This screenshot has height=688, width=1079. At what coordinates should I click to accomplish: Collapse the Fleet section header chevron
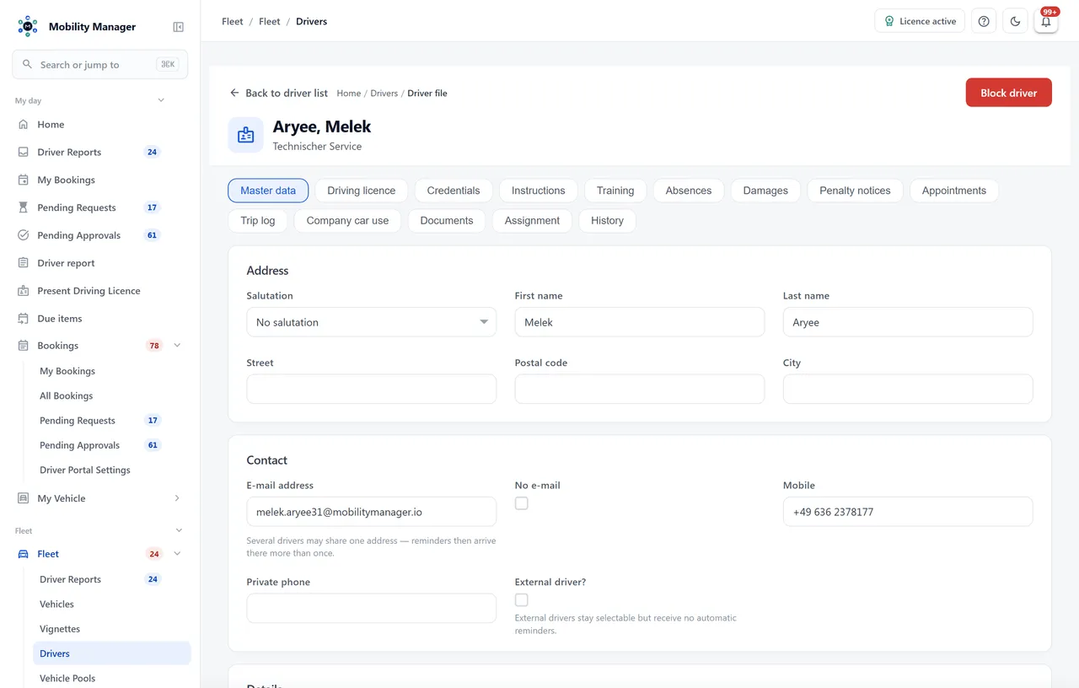[x=179, y=530]
